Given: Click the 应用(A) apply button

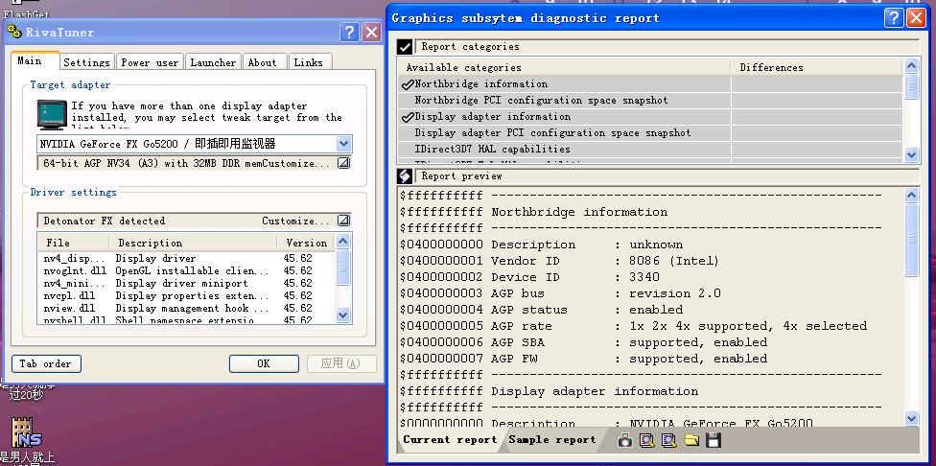Looking at the screenshot, I should [341, 364].
